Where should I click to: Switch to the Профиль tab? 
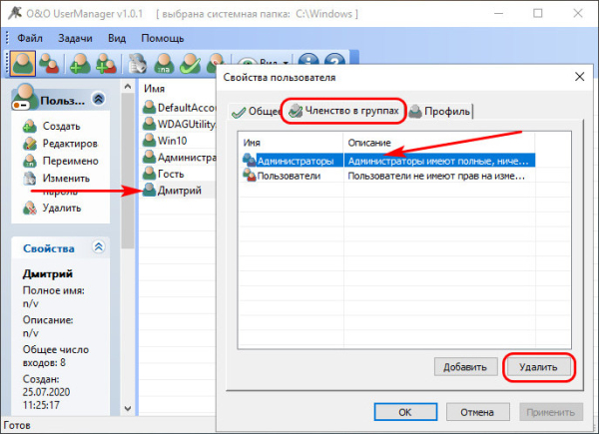coord(439,112)
